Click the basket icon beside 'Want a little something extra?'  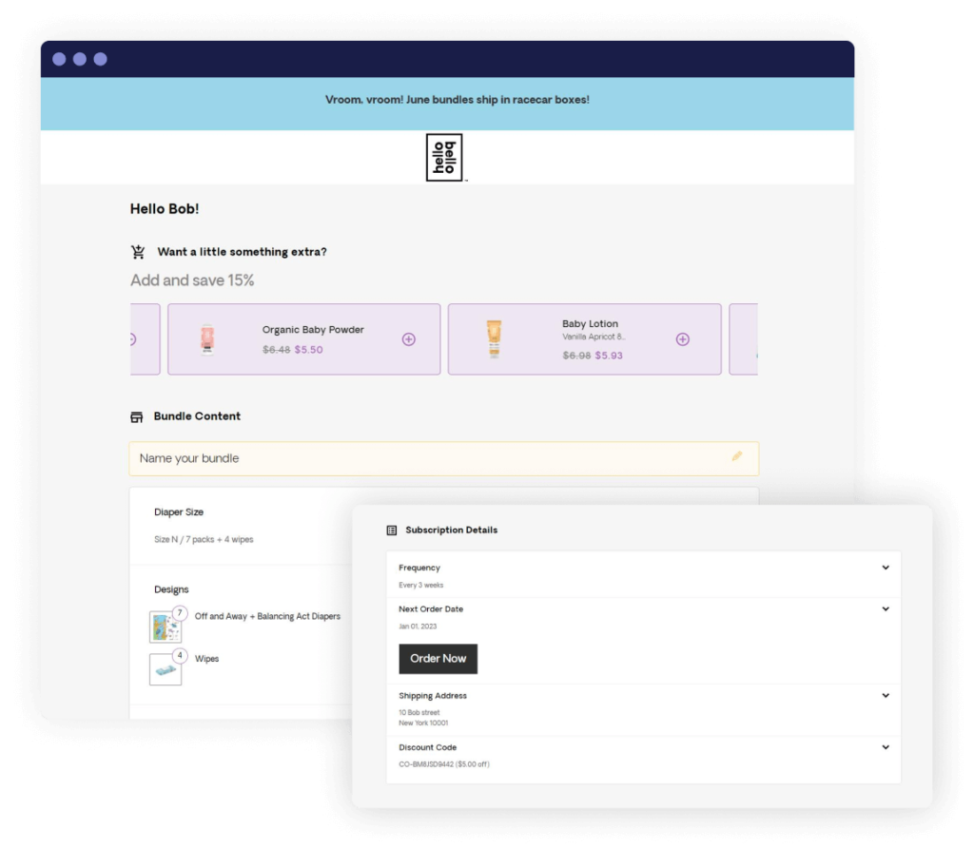pyautogui.click(x=138, y=251)
